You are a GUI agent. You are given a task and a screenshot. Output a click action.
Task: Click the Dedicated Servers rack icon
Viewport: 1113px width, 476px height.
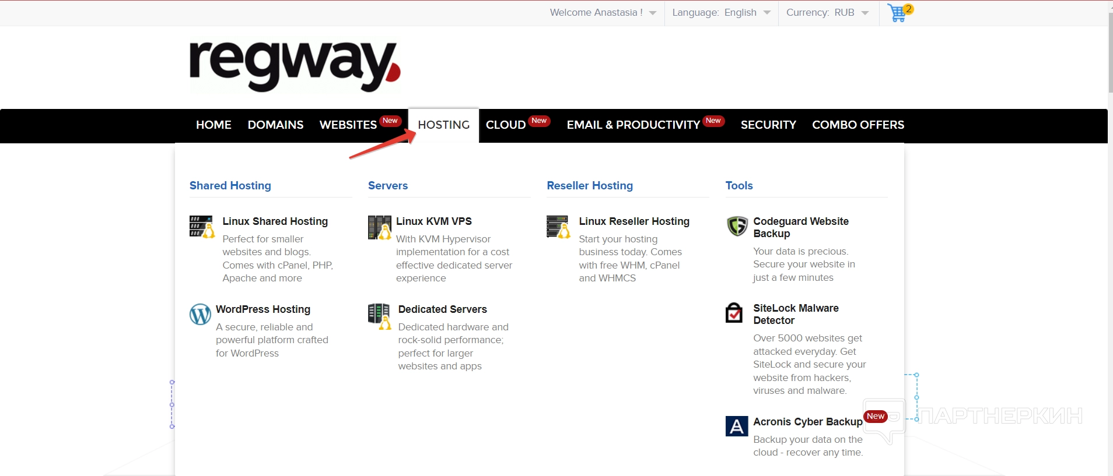(x=380, y=316)
